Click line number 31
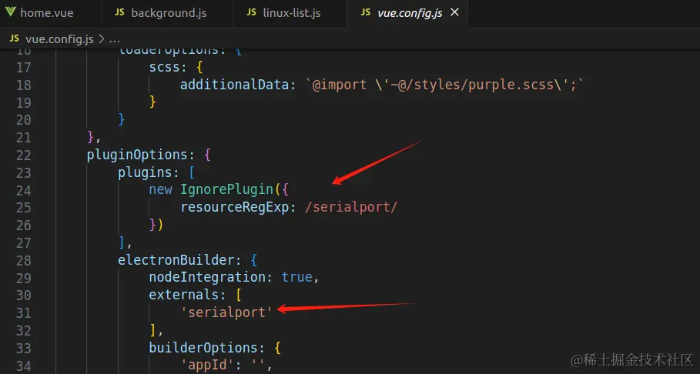 click(x=23, y=313)
